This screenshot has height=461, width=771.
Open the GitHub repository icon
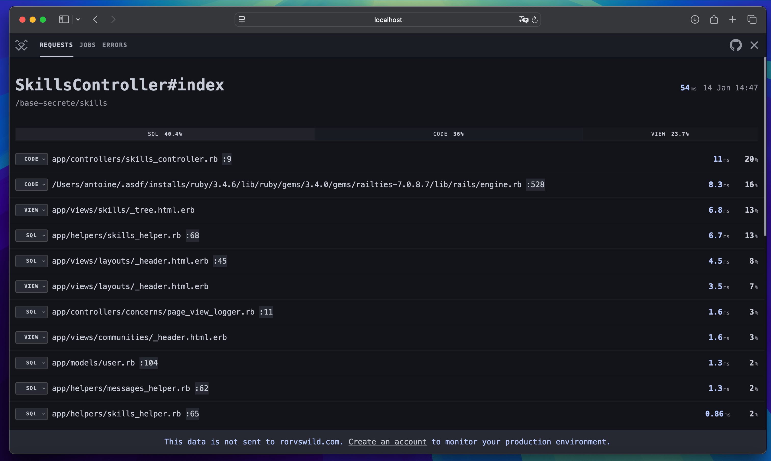coord(736,45)
